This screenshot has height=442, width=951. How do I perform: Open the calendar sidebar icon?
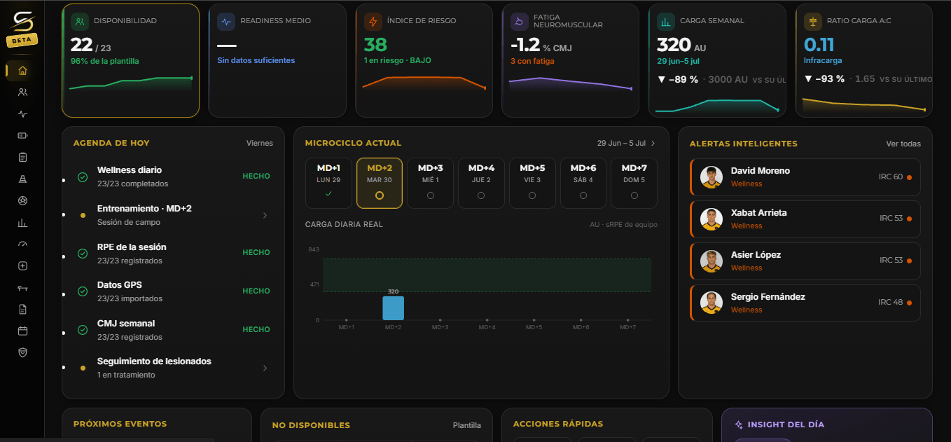[22, 331]
